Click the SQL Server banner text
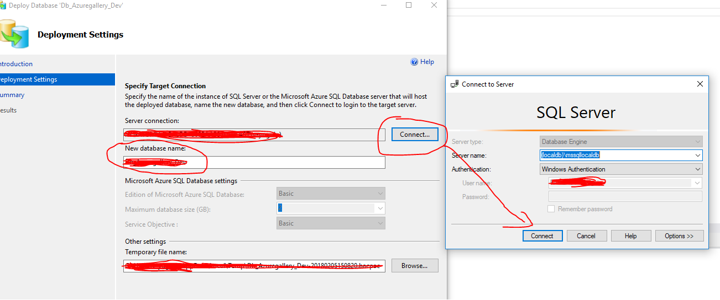720x300 pixels. pos(576,113)
